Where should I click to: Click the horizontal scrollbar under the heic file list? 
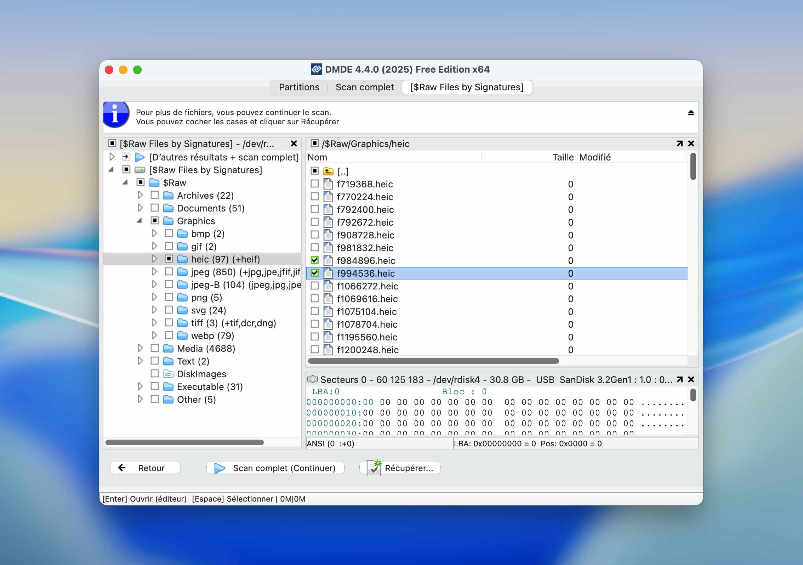click(x=432, y=361)
